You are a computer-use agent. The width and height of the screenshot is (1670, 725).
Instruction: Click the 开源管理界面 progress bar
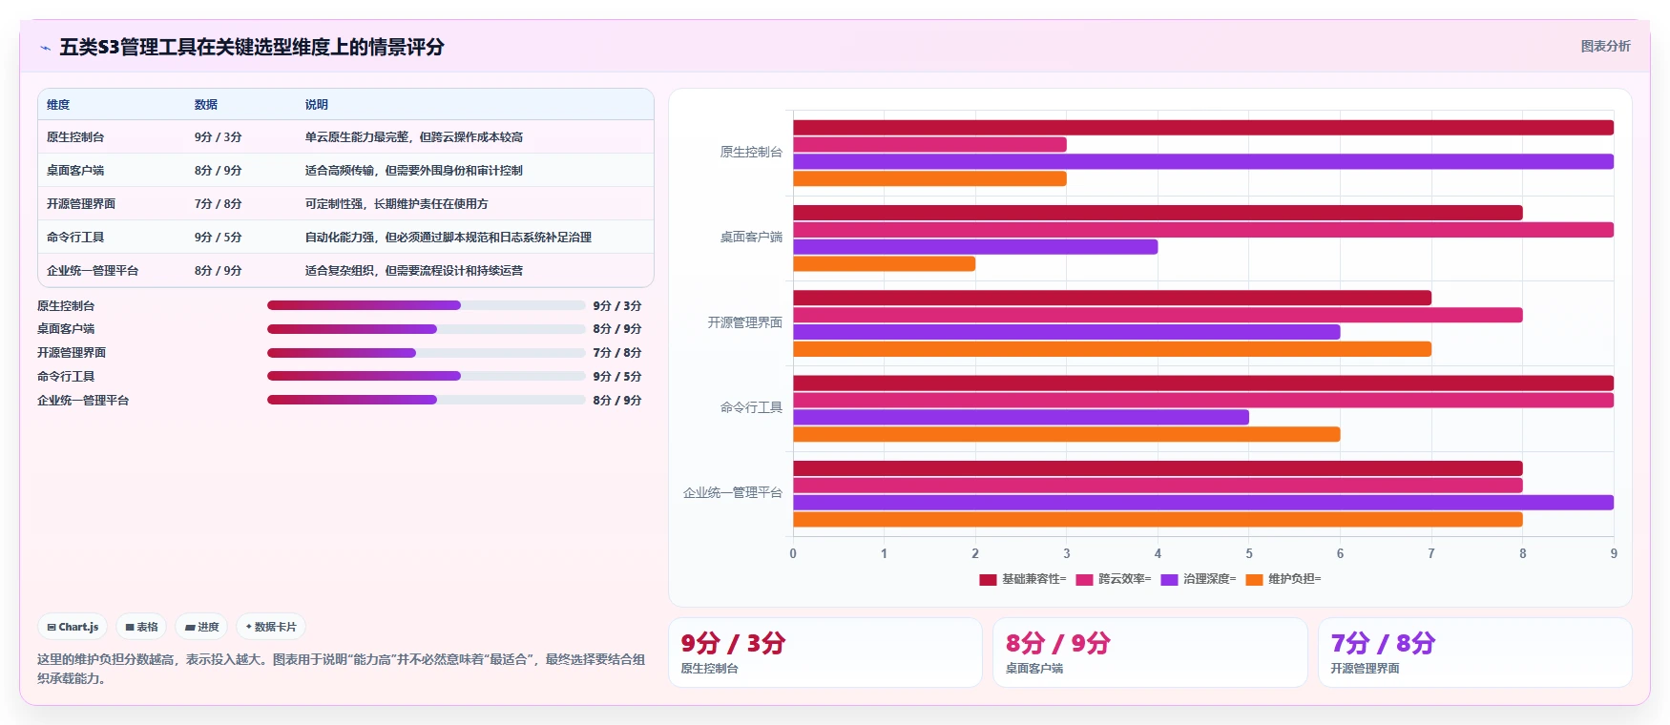pyautogui.click(x=426, y=353)
